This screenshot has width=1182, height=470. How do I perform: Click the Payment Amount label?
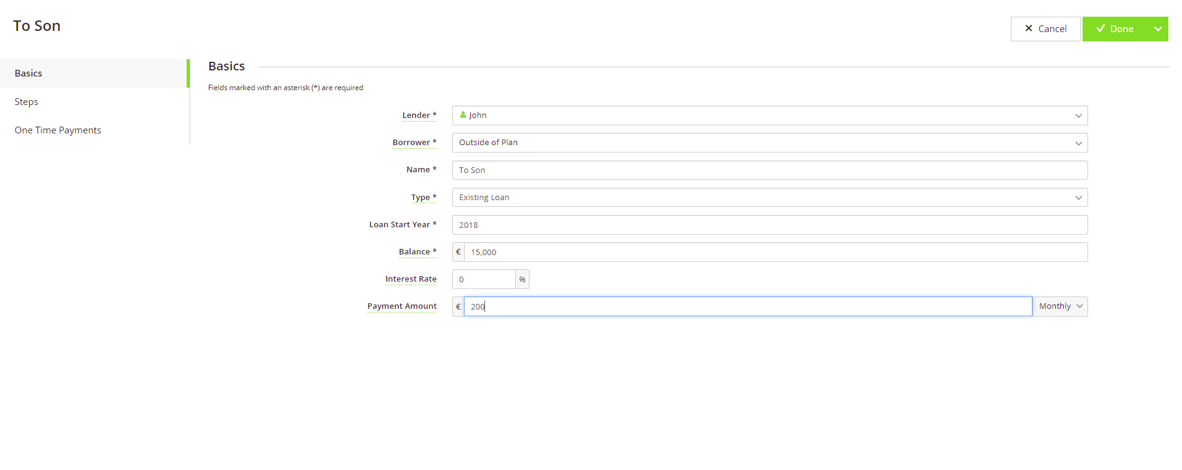coord(402,306)
